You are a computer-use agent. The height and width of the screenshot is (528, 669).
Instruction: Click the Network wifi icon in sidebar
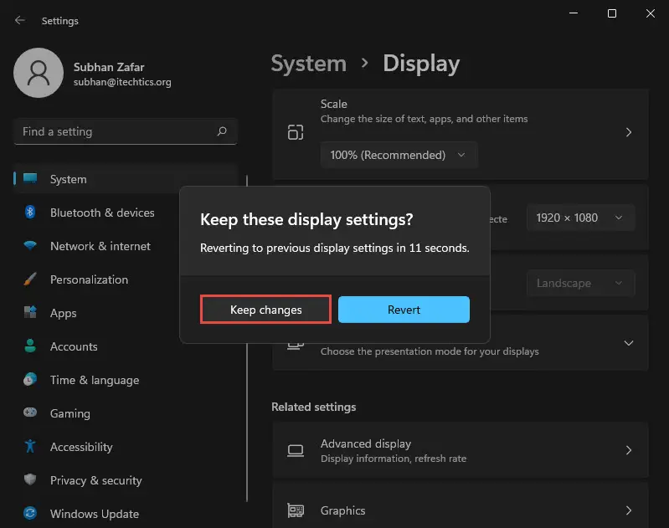tap(30, 246)
